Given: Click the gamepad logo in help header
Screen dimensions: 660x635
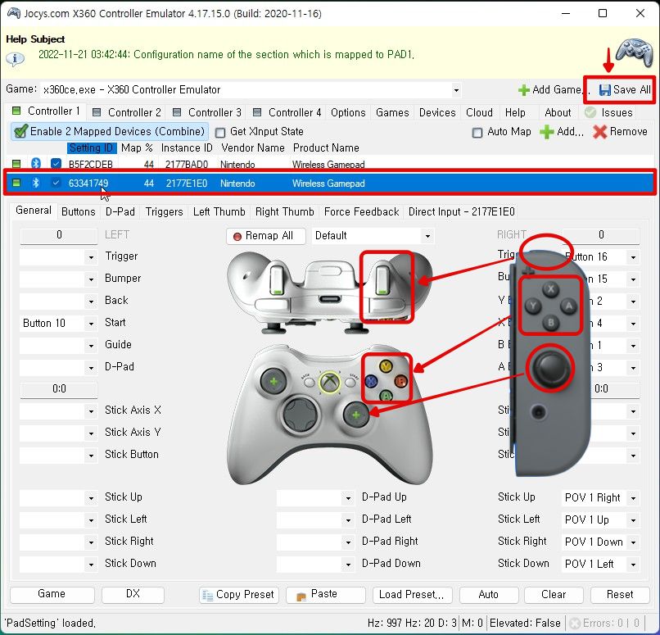Looking at the screenshot, I should 634,52.
